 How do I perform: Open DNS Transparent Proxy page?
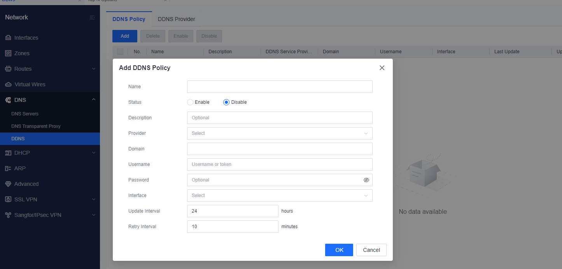pos(36,126)
